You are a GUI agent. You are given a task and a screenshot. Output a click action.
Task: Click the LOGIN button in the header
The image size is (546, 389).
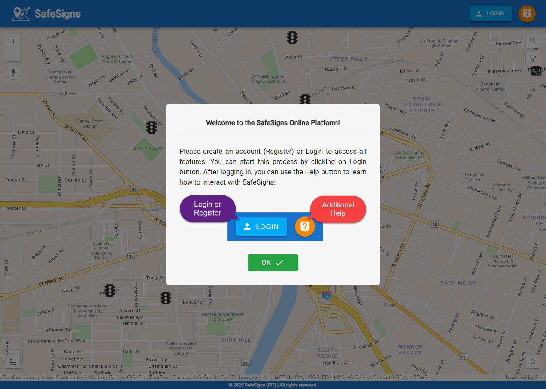point(490,13)
